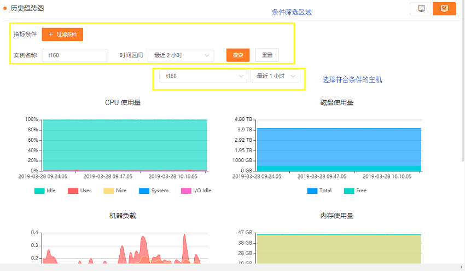Open the 时间区间 dropdown showing 最近 2 小时

[x=181, y=55]
